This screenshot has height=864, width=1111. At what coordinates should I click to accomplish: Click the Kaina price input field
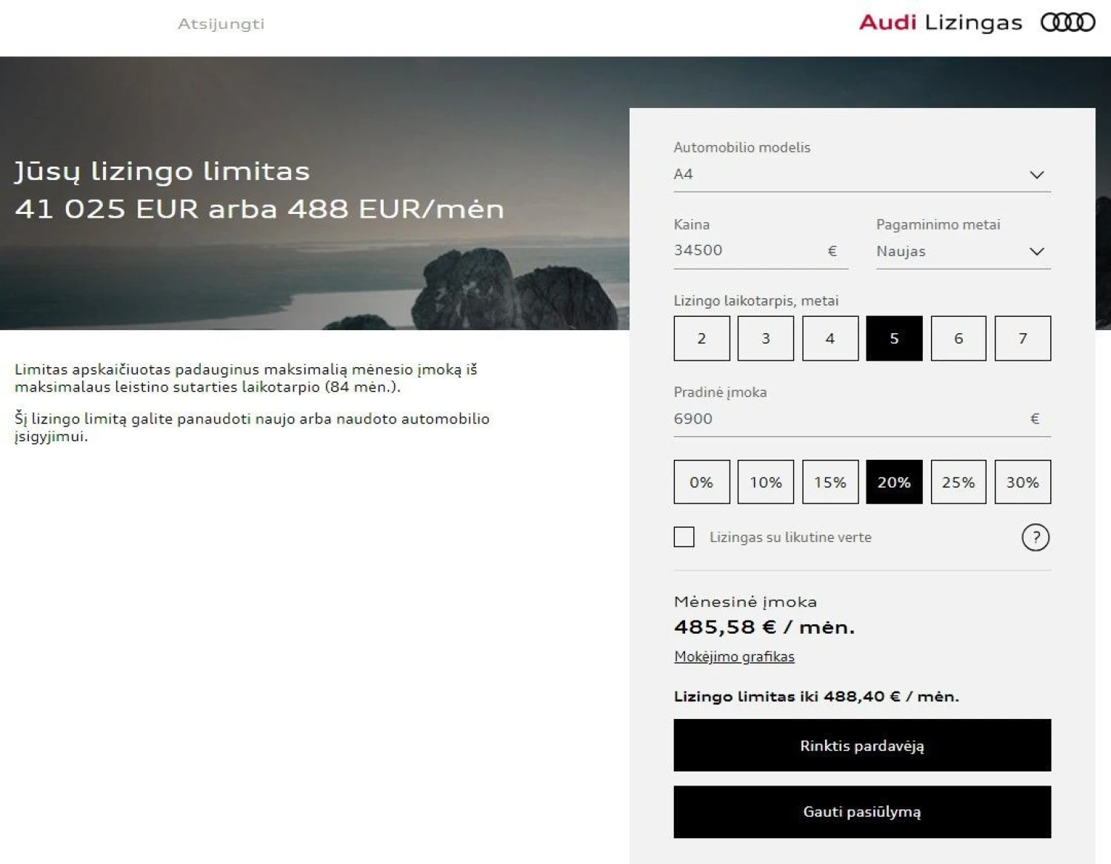pos(761,251)
